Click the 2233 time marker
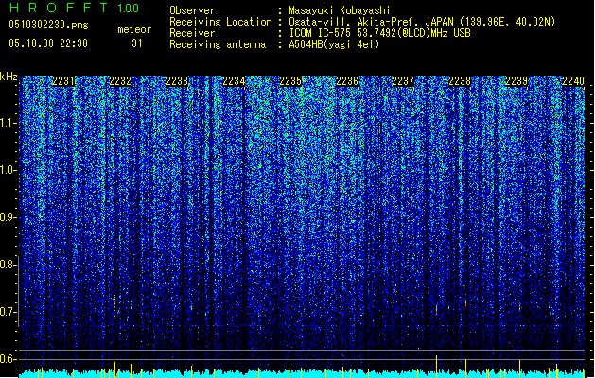This screenshot has width=595, height=378. [x=177, y=81]
